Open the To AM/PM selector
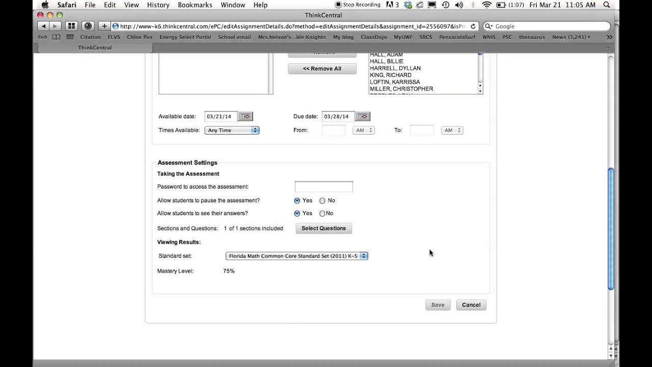Image resolution: width=652 pixels, height=367 pixels. tap(452, 130)
